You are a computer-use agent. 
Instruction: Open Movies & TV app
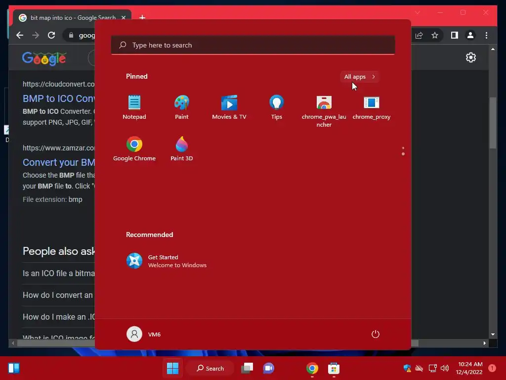229,107
